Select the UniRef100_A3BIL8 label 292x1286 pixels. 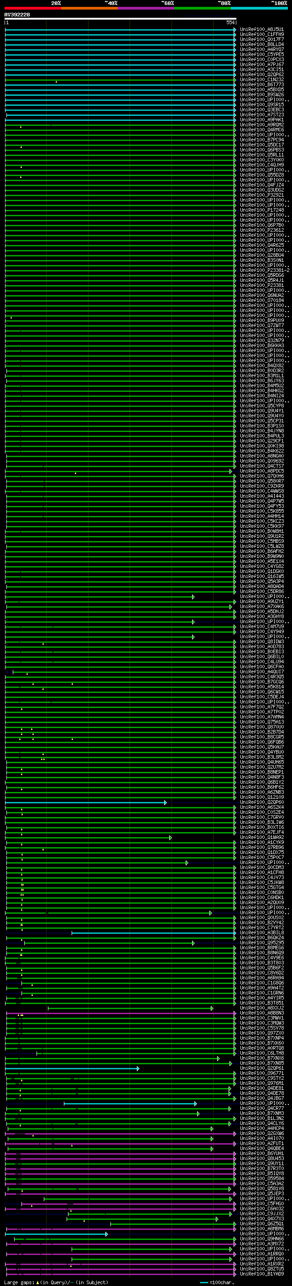pos(261,932)
